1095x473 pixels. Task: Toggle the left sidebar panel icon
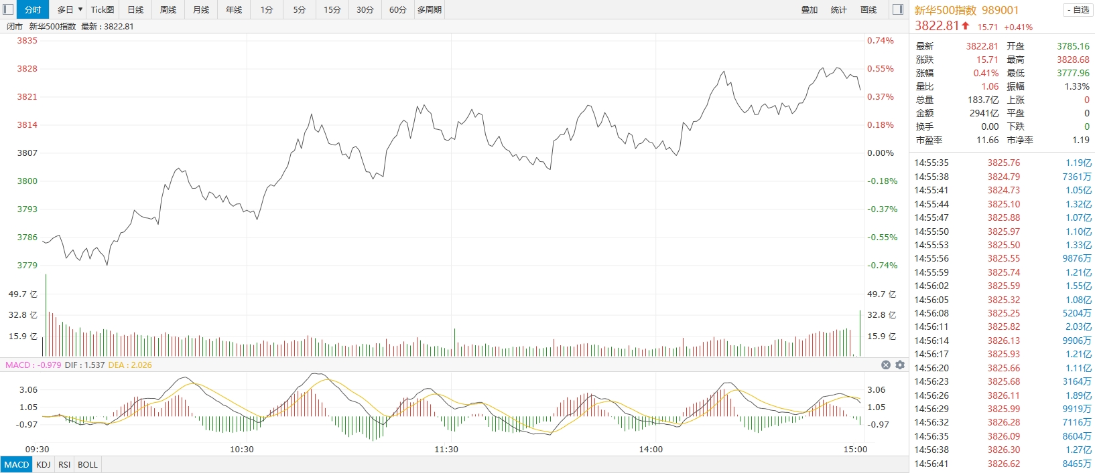tap(9, 9)
